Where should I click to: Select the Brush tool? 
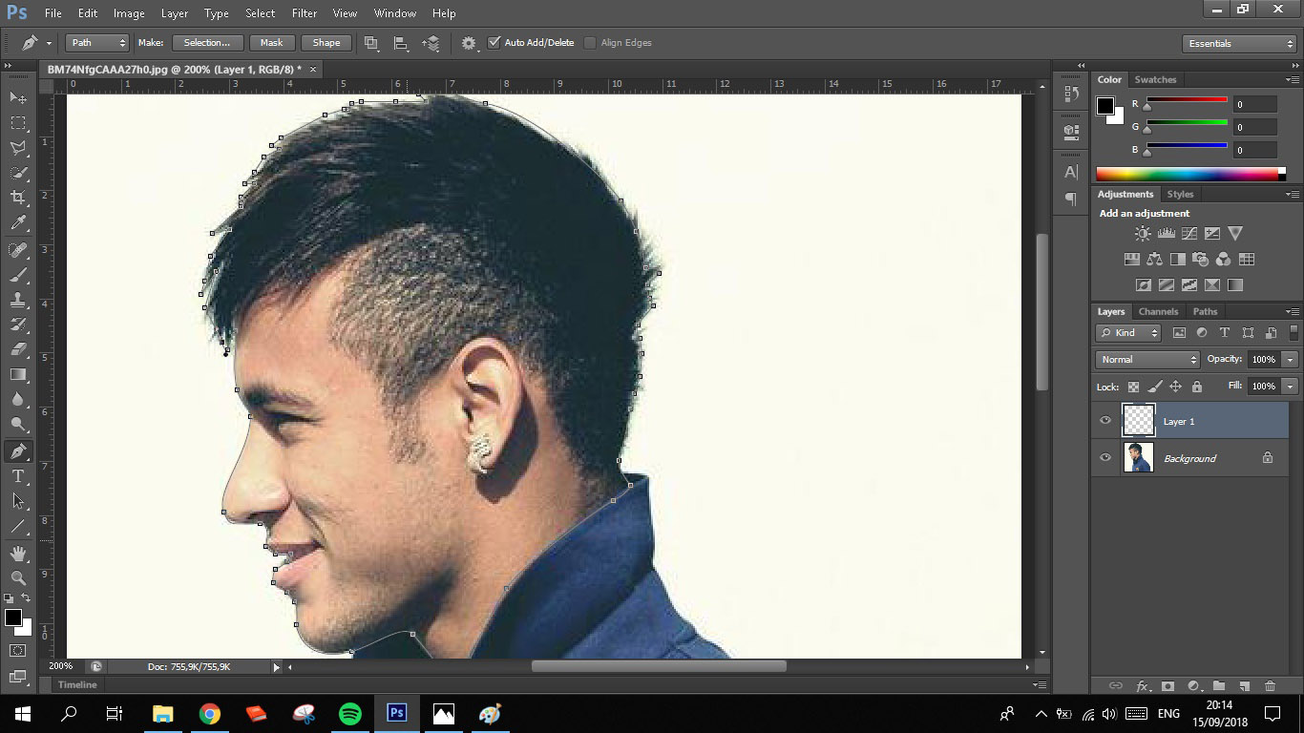(x=18, y=275)
